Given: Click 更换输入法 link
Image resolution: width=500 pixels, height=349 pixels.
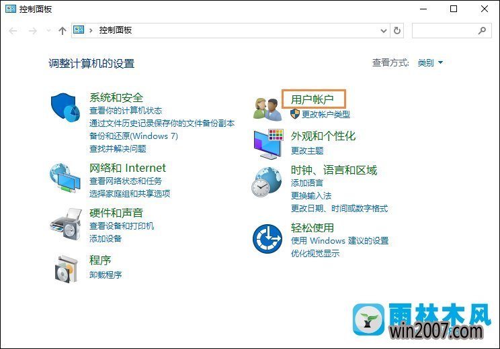Looking at the screenshot, I should 311,195.
